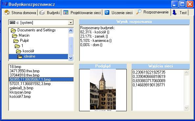Click the building icon on Budynki tab
195x121 pixels.
(42, 13)
